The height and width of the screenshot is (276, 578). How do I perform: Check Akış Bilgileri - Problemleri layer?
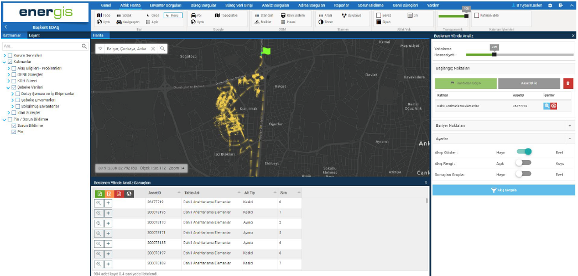click(x=14, y=68)
